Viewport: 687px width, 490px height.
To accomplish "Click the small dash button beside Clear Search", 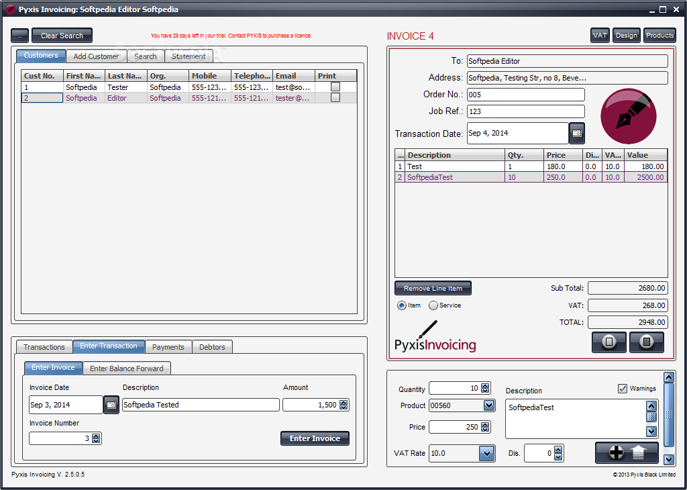I will pos(19,36).
